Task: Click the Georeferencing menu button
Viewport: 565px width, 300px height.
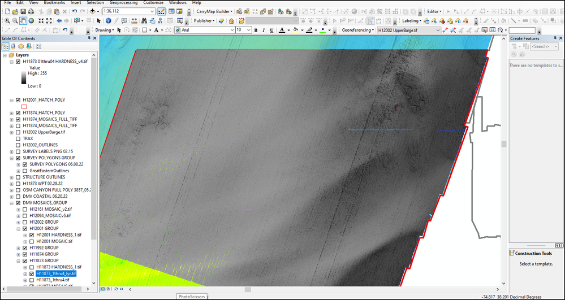Action: click(358, 30)
